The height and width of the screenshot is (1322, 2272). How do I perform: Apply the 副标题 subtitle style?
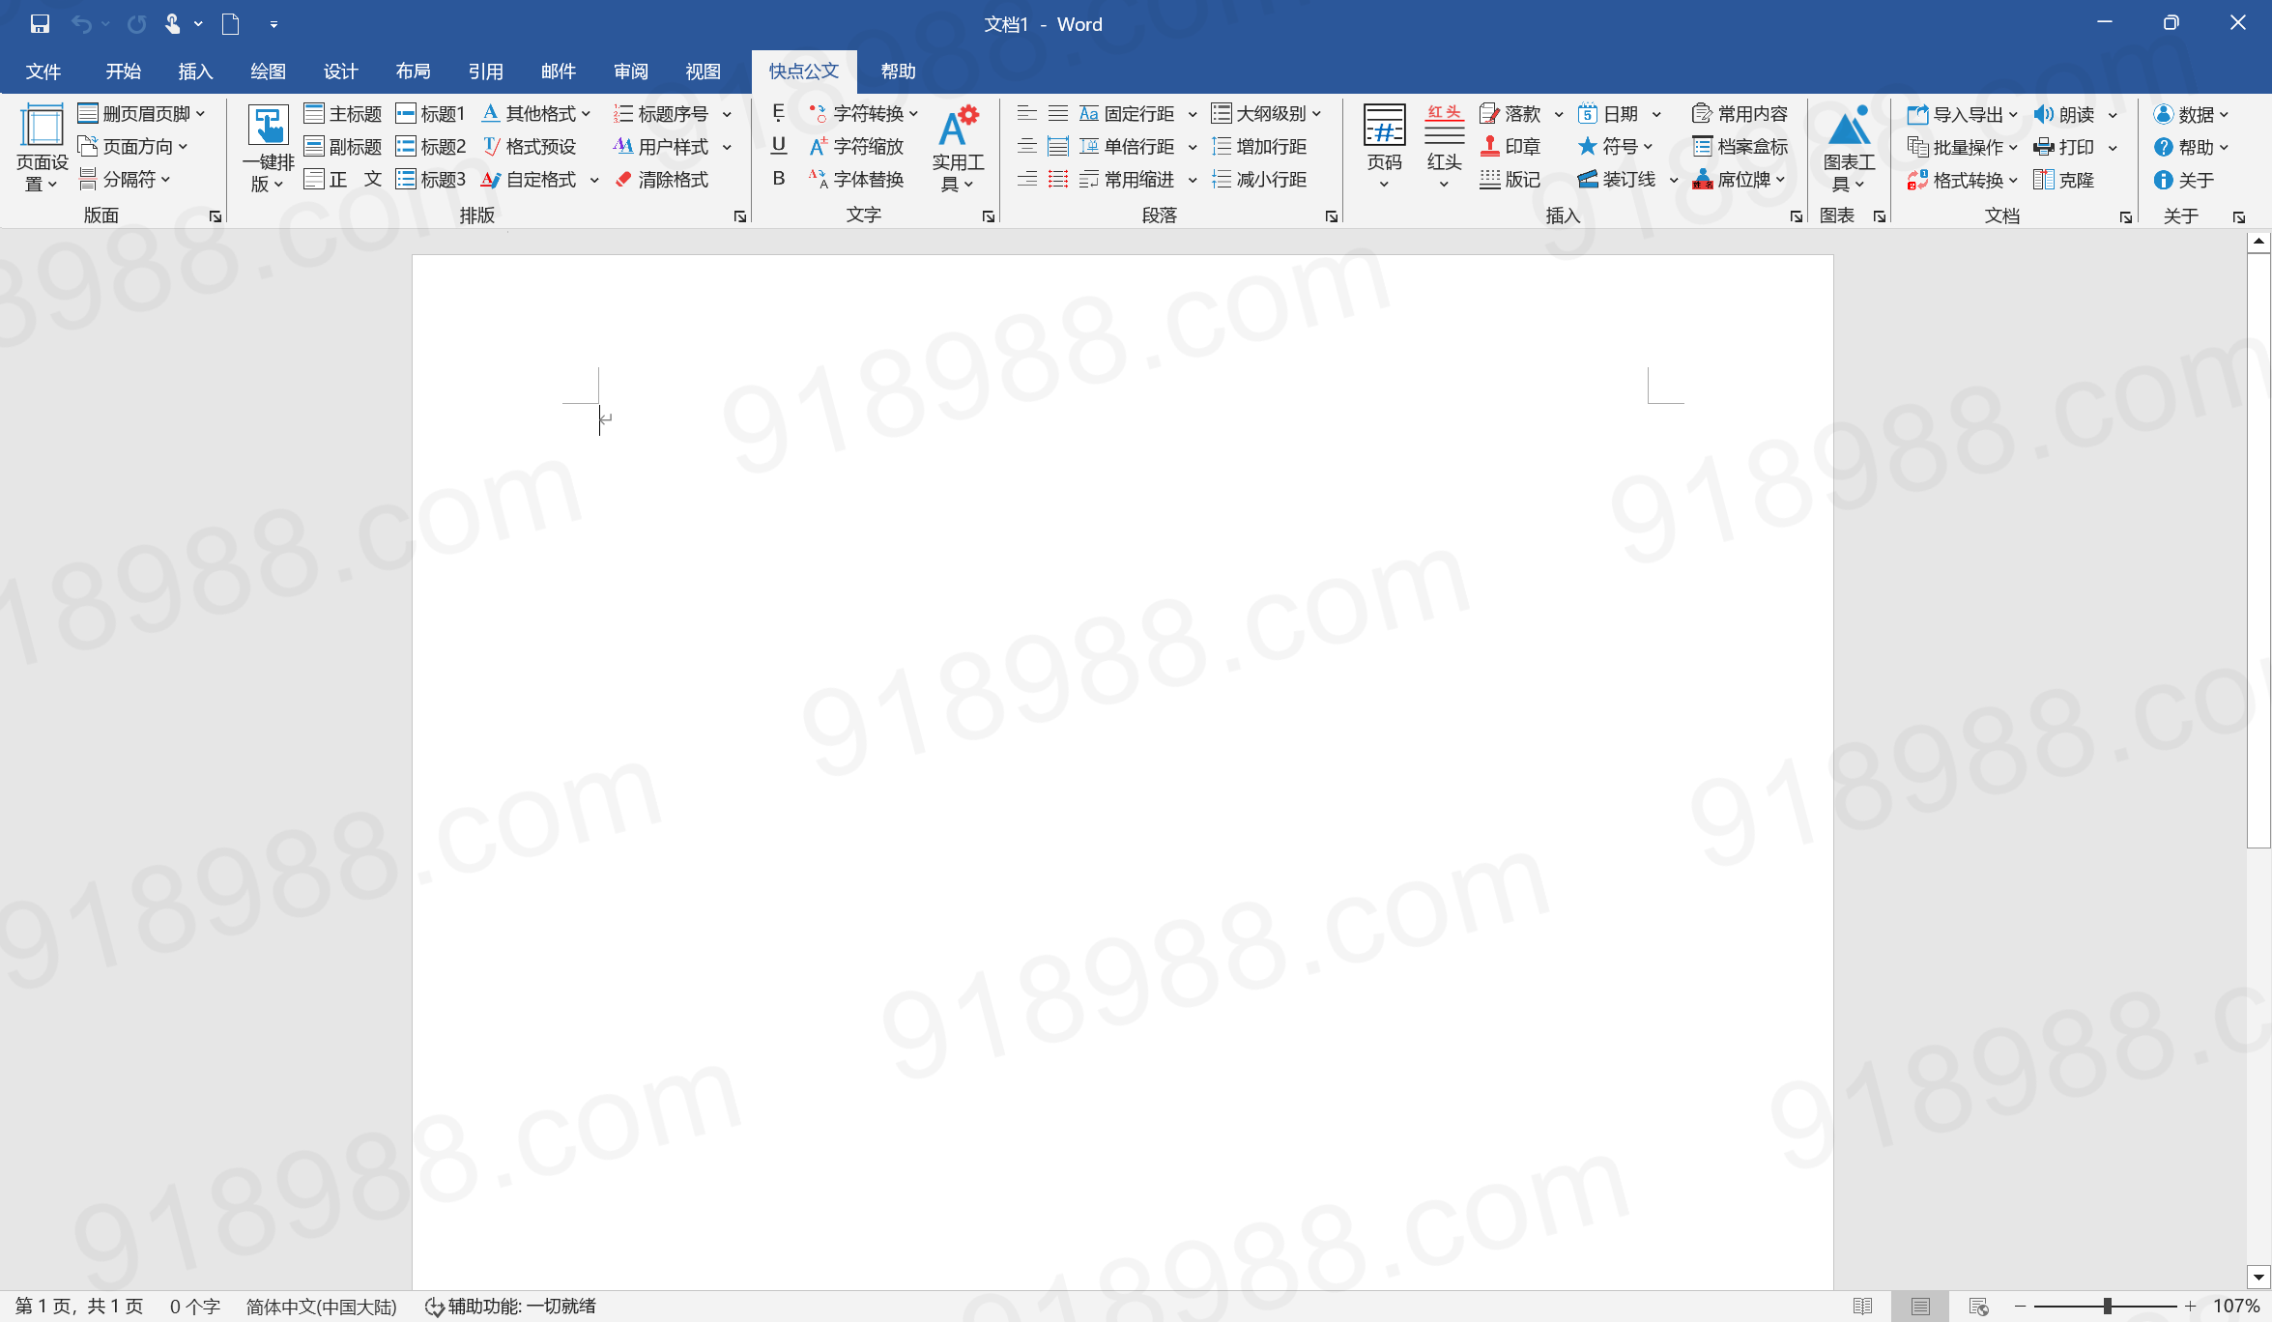343,147
